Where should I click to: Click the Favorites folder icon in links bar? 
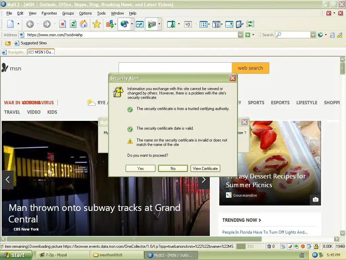8,43
